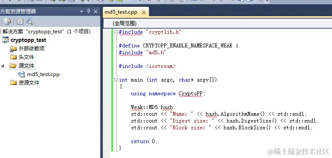Collapse the int main function outlining toggle

[x=116, y=80]
